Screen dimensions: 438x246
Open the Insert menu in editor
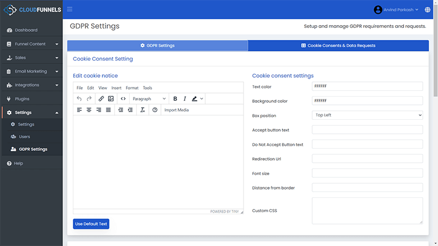pos(116,88)
